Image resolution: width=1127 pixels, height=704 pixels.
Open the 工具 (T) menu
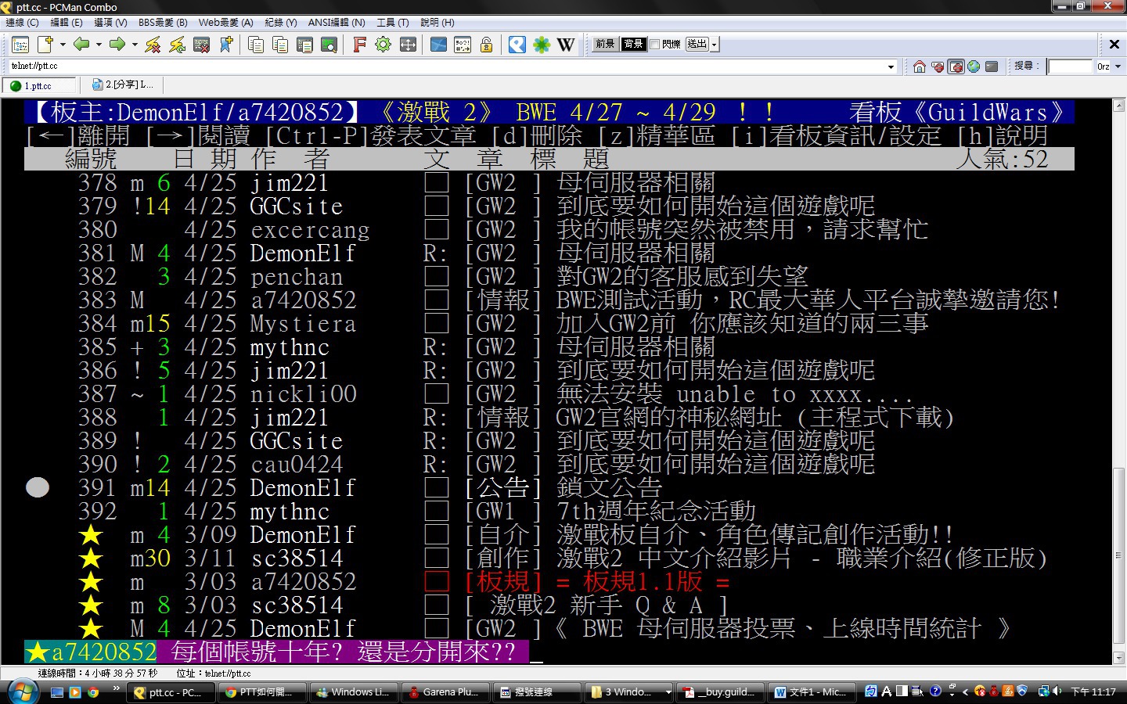tap(393, 23)
